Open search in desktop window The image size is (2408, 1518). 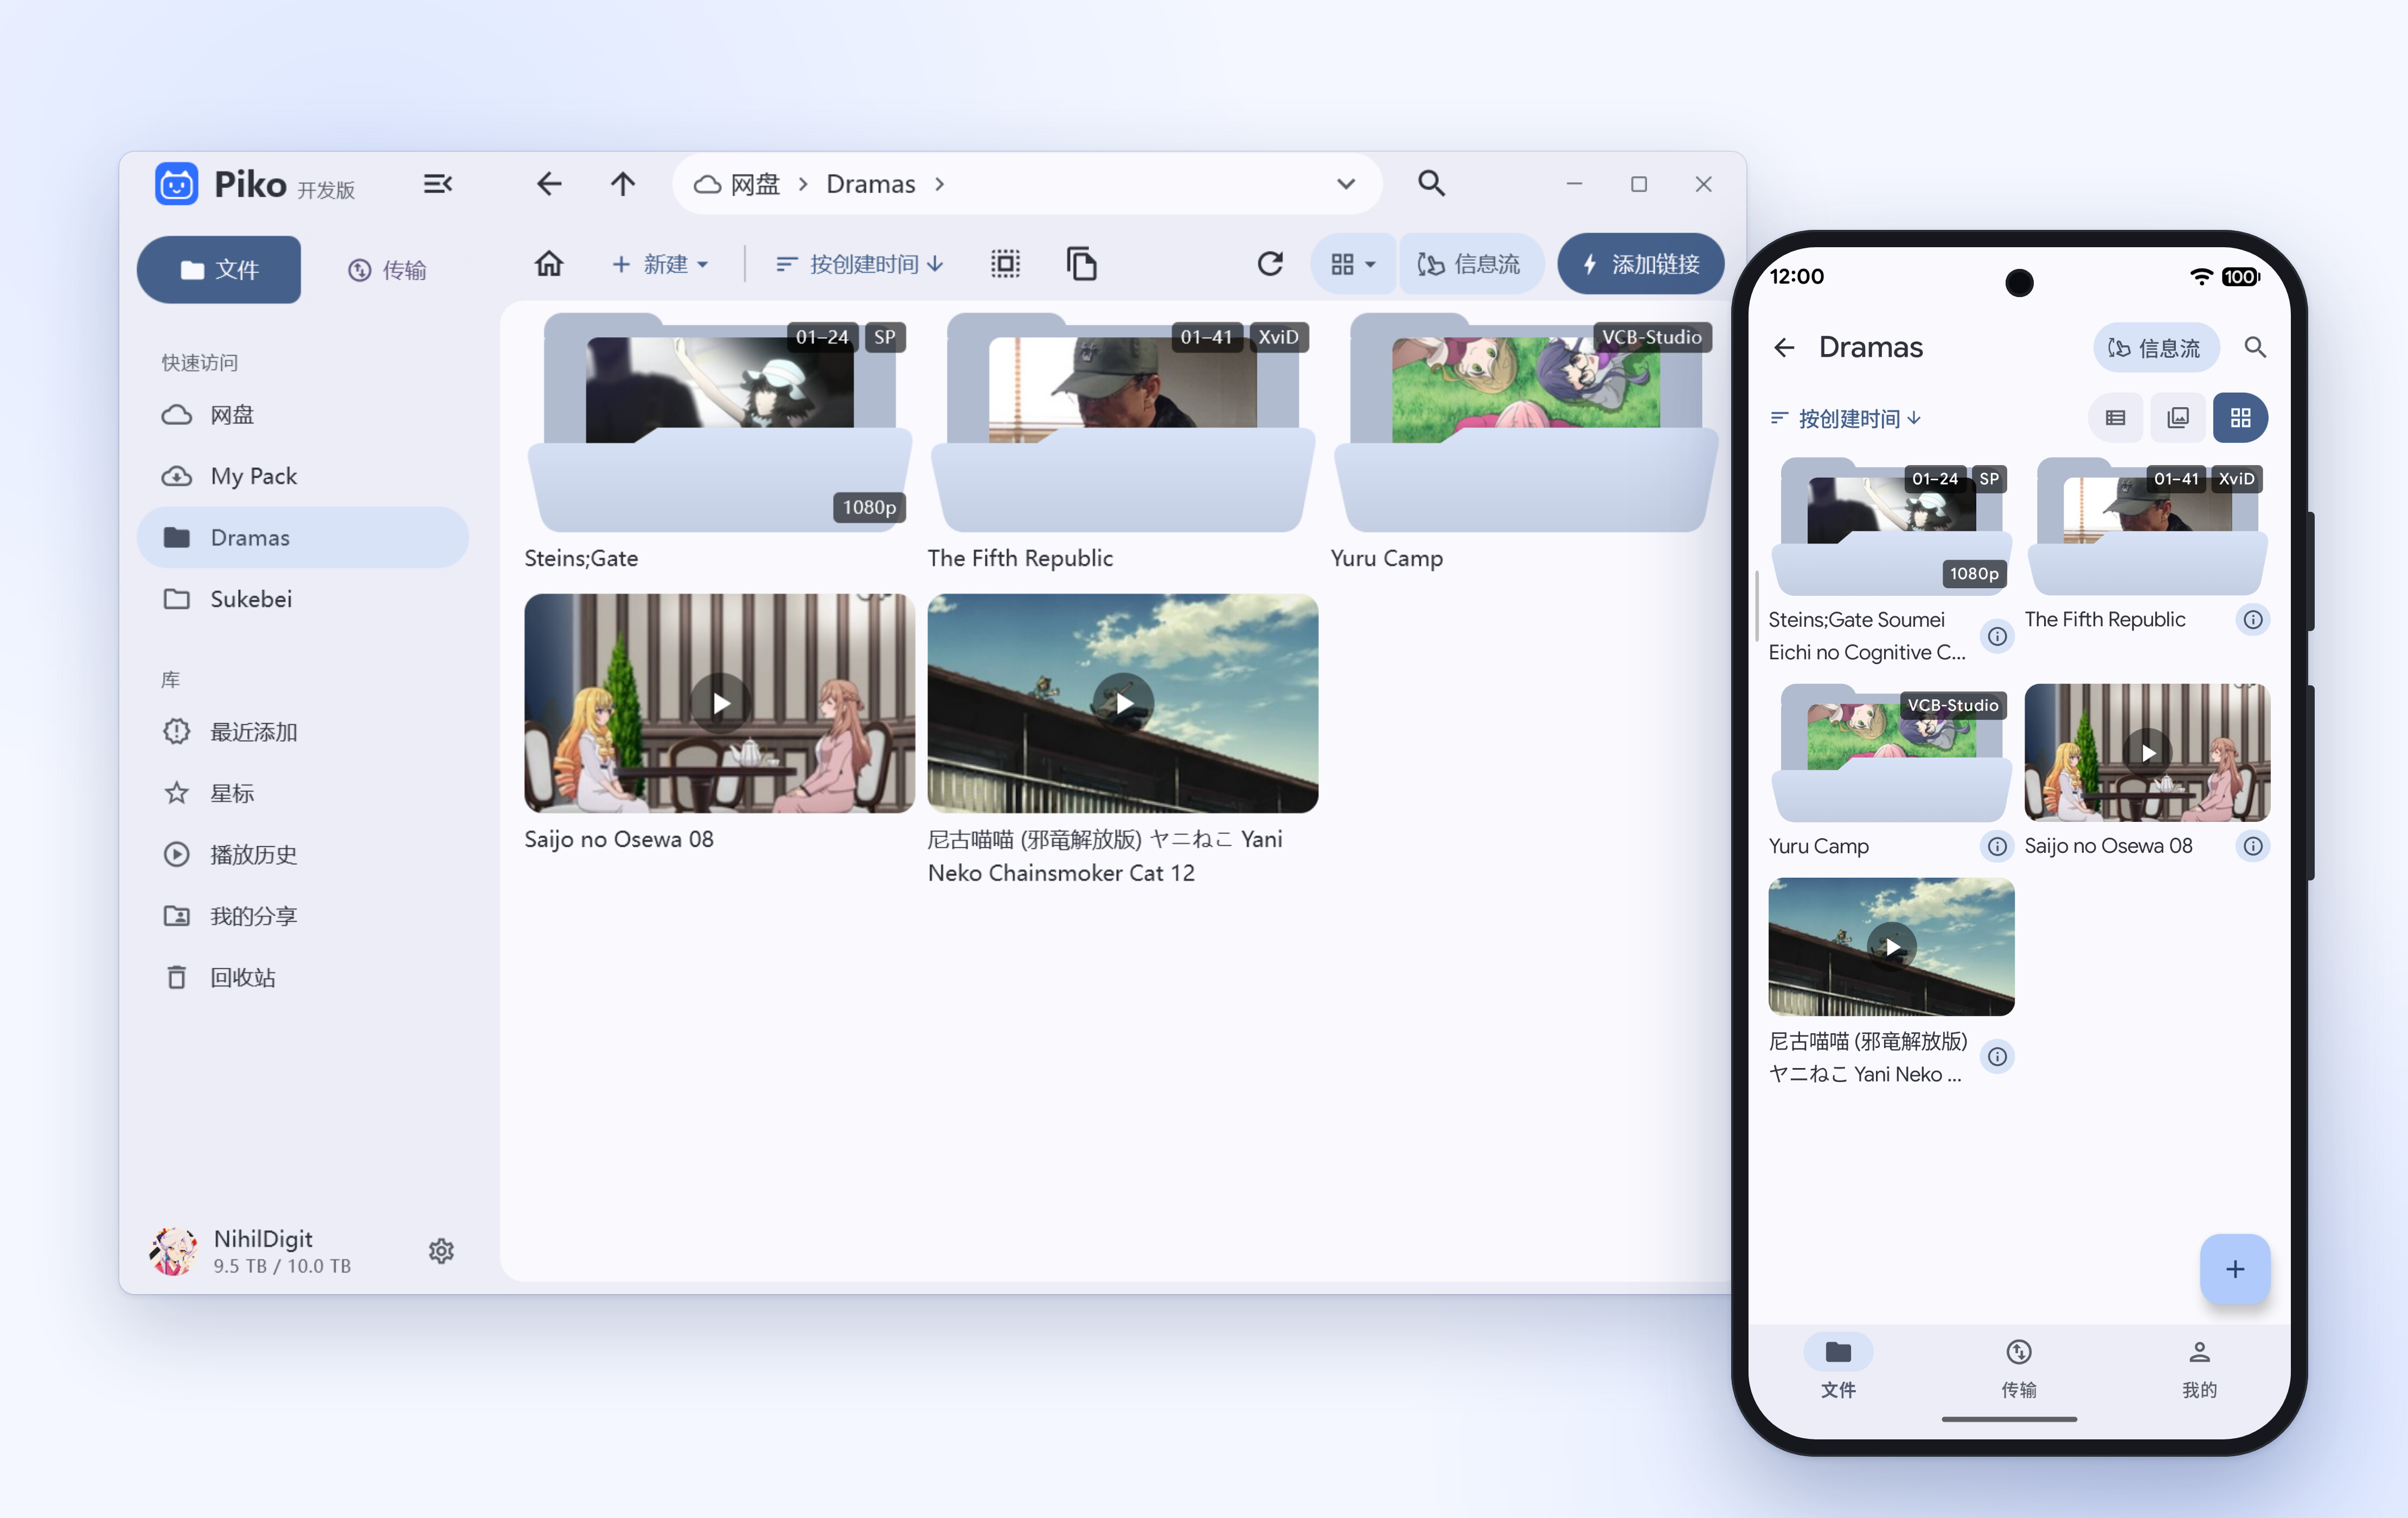tap(1431, 184)
